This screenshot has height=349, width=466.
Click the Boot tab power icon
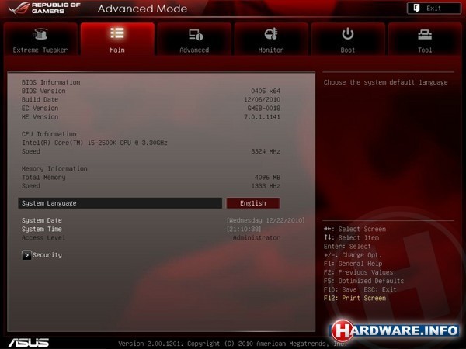[x=348, y=33]
